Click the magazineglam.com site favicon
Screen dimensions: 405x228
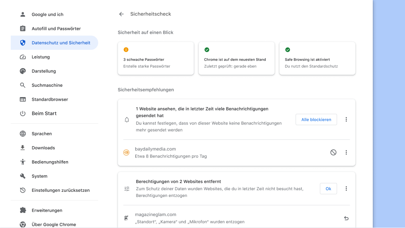[126, 218]
